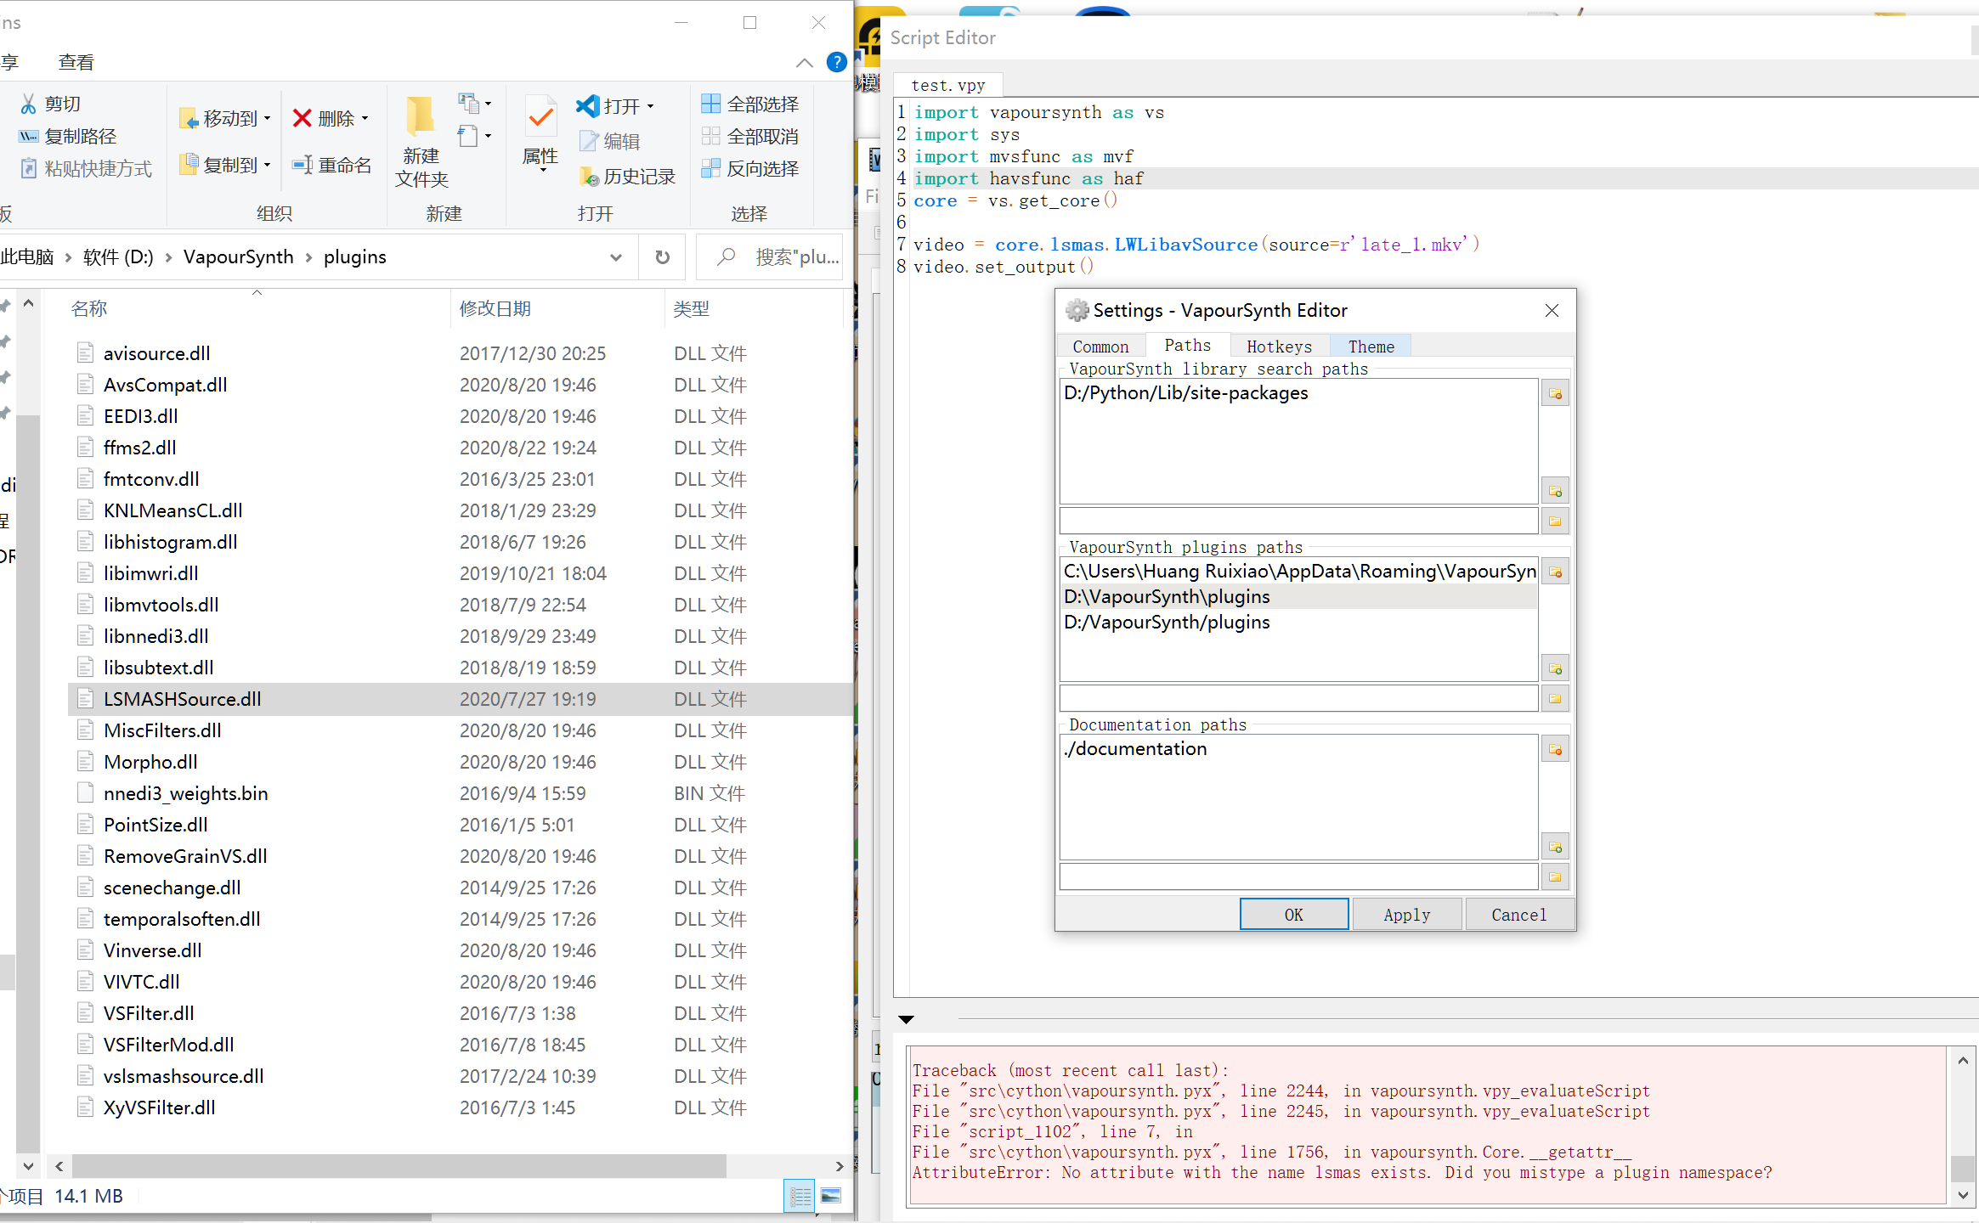Click the Cut (剪切) scissors icon

point(29,104)
